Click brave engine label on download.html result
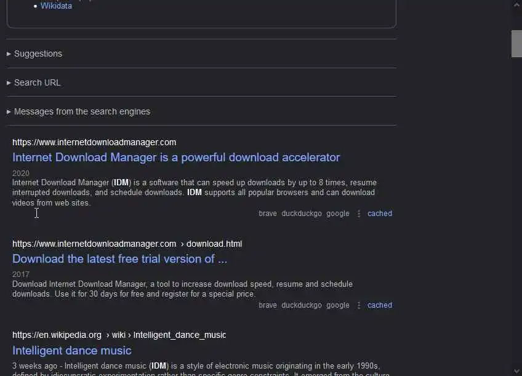Image resolution: width=522 pixels, height=376 pixels. point(268,305)
